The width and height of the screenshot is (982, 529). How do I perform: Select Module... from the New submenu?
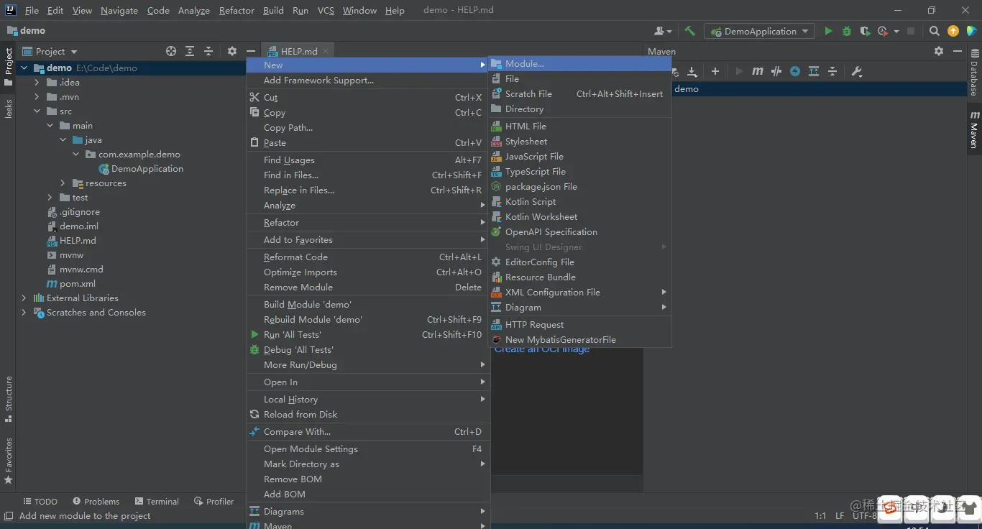[x=524, y=64]
